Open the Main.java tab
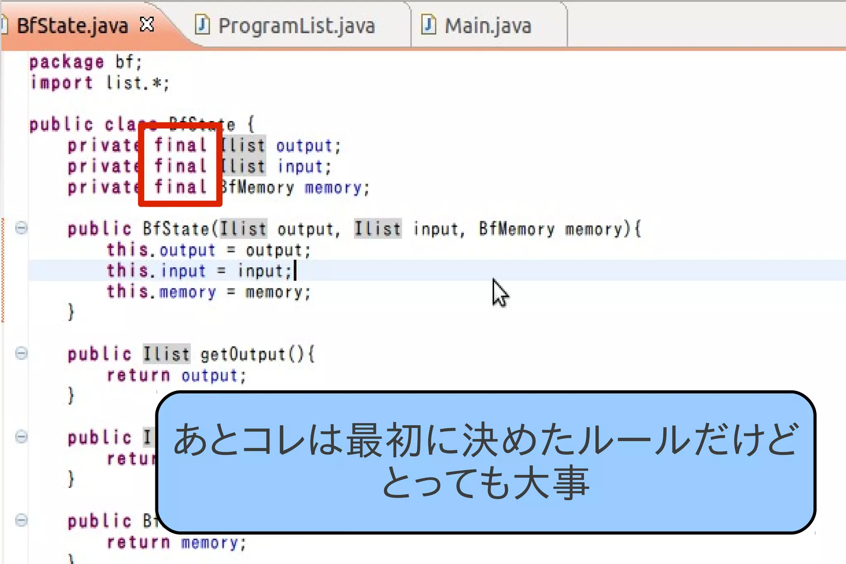 pyautogui.click(x=487, y=26)
